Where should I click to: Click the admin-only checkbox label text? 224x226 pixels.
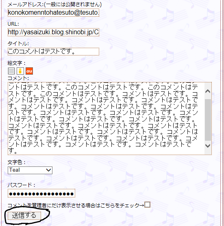point(76,205)
